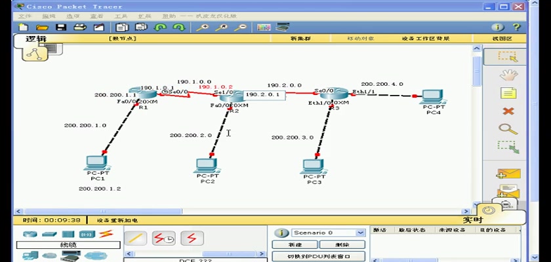Click the Print icon in toolbar

click(x=79, y=28)
